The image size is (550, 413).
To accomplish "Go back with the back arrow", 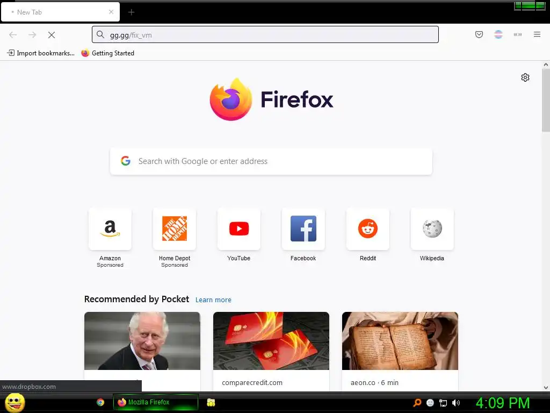I will click(13, 35).
